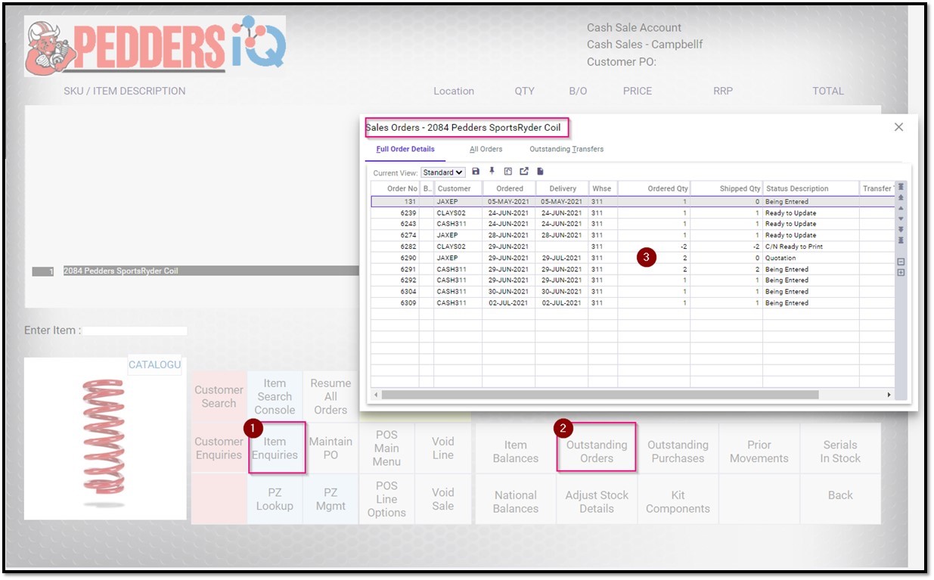
Task: Sort by the Order No column header
Action: click(396, 188)
